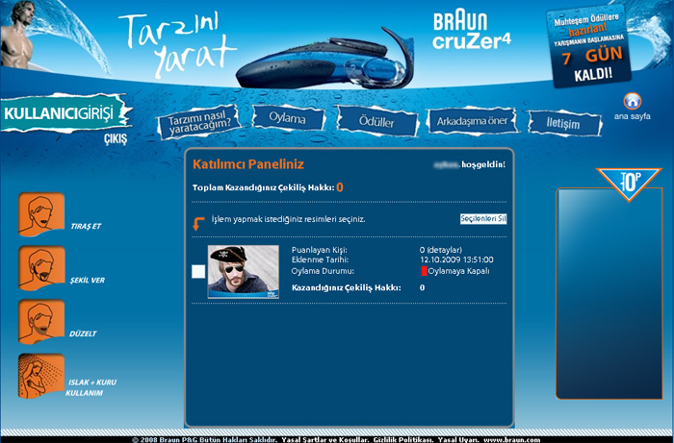This screenshot has height=443, width=674.
Task: Open the (detaylar) link for voters
Action: coord(445,250)
